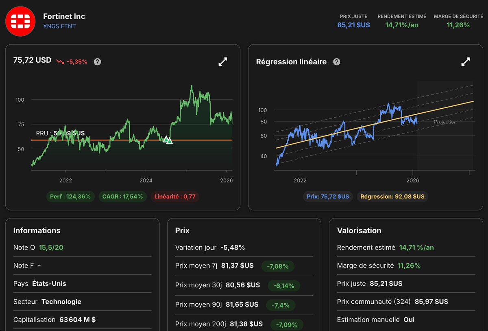Screen dimensions: 488x331
Task: Open the help tooltip beside 75,72 USD
Action: (x=97, y=62)
